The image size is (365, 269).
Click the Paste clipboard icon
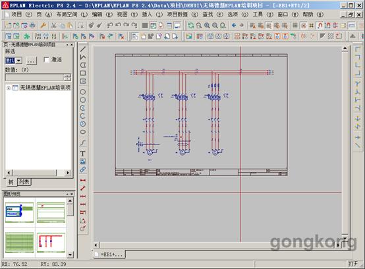point(70,26)
